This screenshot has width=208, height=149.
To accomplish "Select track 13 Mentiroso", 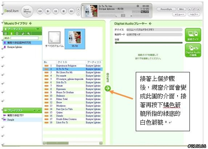I will [x=73, y=106].
